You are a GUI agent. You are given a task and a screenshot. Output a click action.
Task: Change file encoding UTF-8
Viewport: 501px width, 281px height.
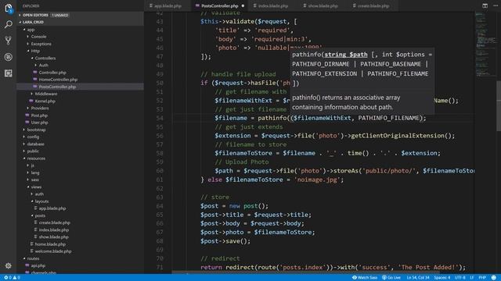tap(460, 278)
